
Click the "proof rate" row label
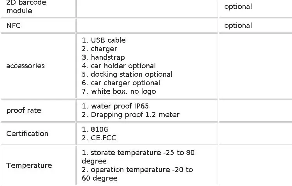(23, 110)
